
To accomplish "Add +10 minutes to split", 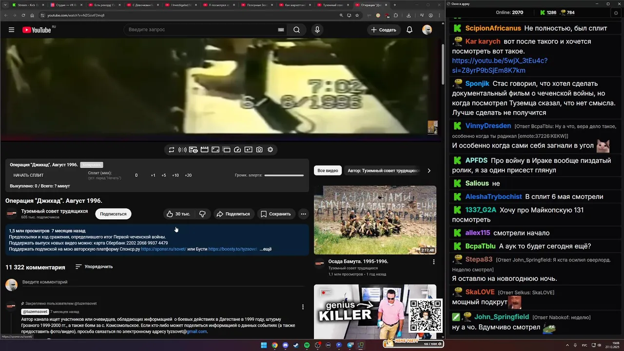I will pyautogui.click(x=175, y=175).
